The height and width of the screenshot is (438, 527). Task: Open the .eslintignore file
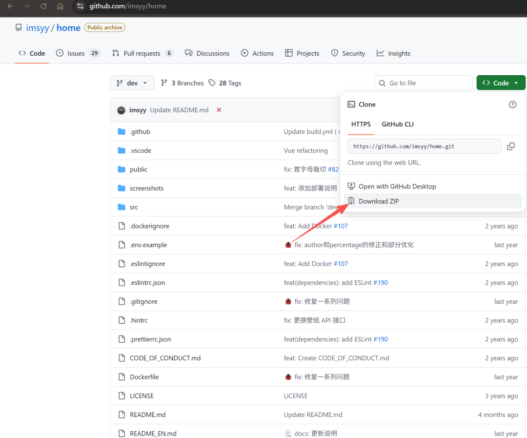point(147,264)
